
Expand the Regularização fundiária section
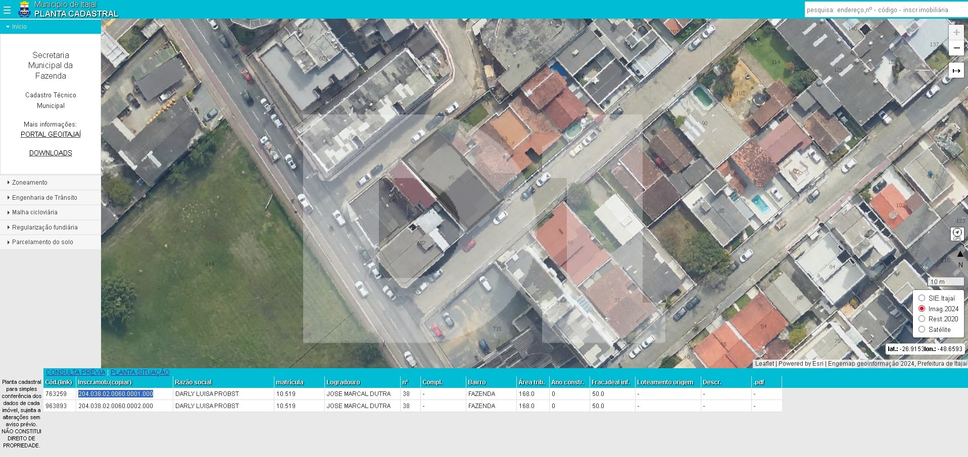point(44,227)
